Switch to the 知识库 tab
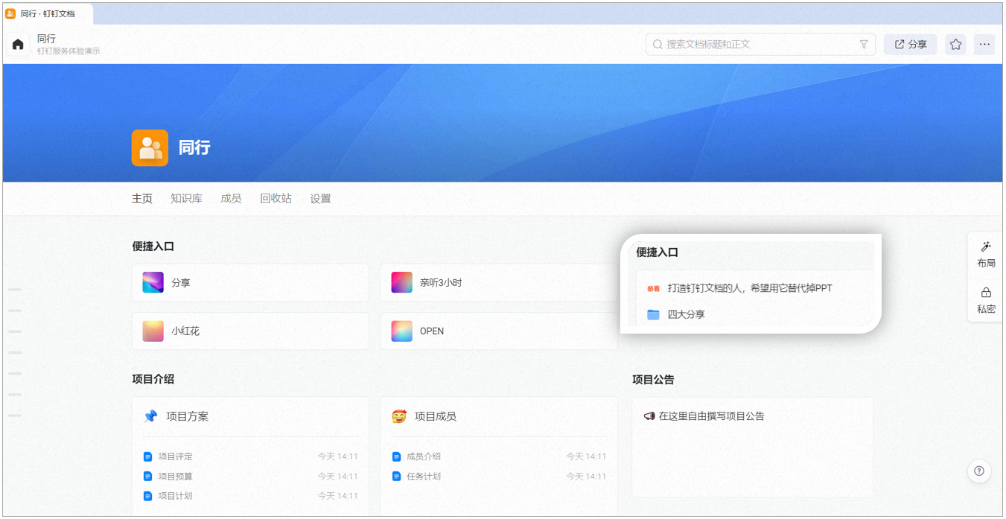Viewport: 1006px width, 519px height. click(x=186, y=199)
